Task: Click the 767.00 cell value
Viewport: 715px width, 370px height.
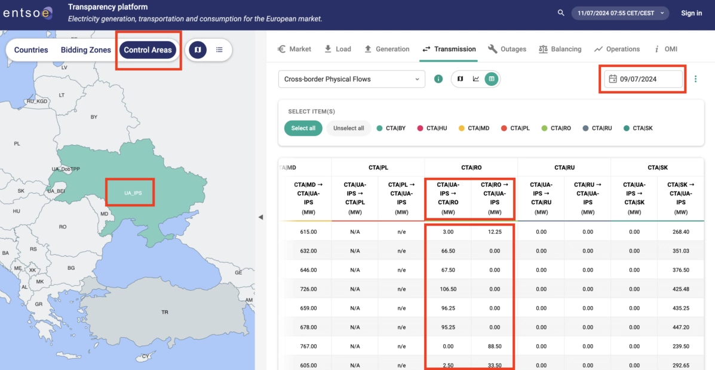Action: tap(309, 346)
